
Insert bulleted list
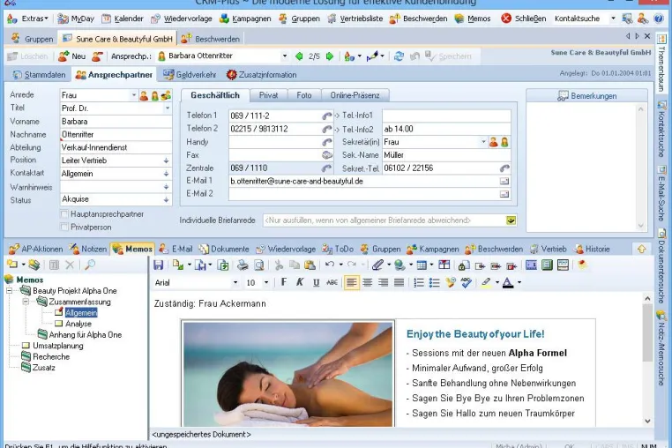pos(434,282)
